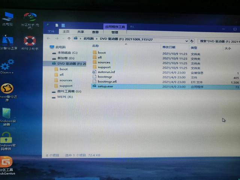Screen dimensions: 240x180
Task: Sort by 名称 column header
Action: pos(96,46)
